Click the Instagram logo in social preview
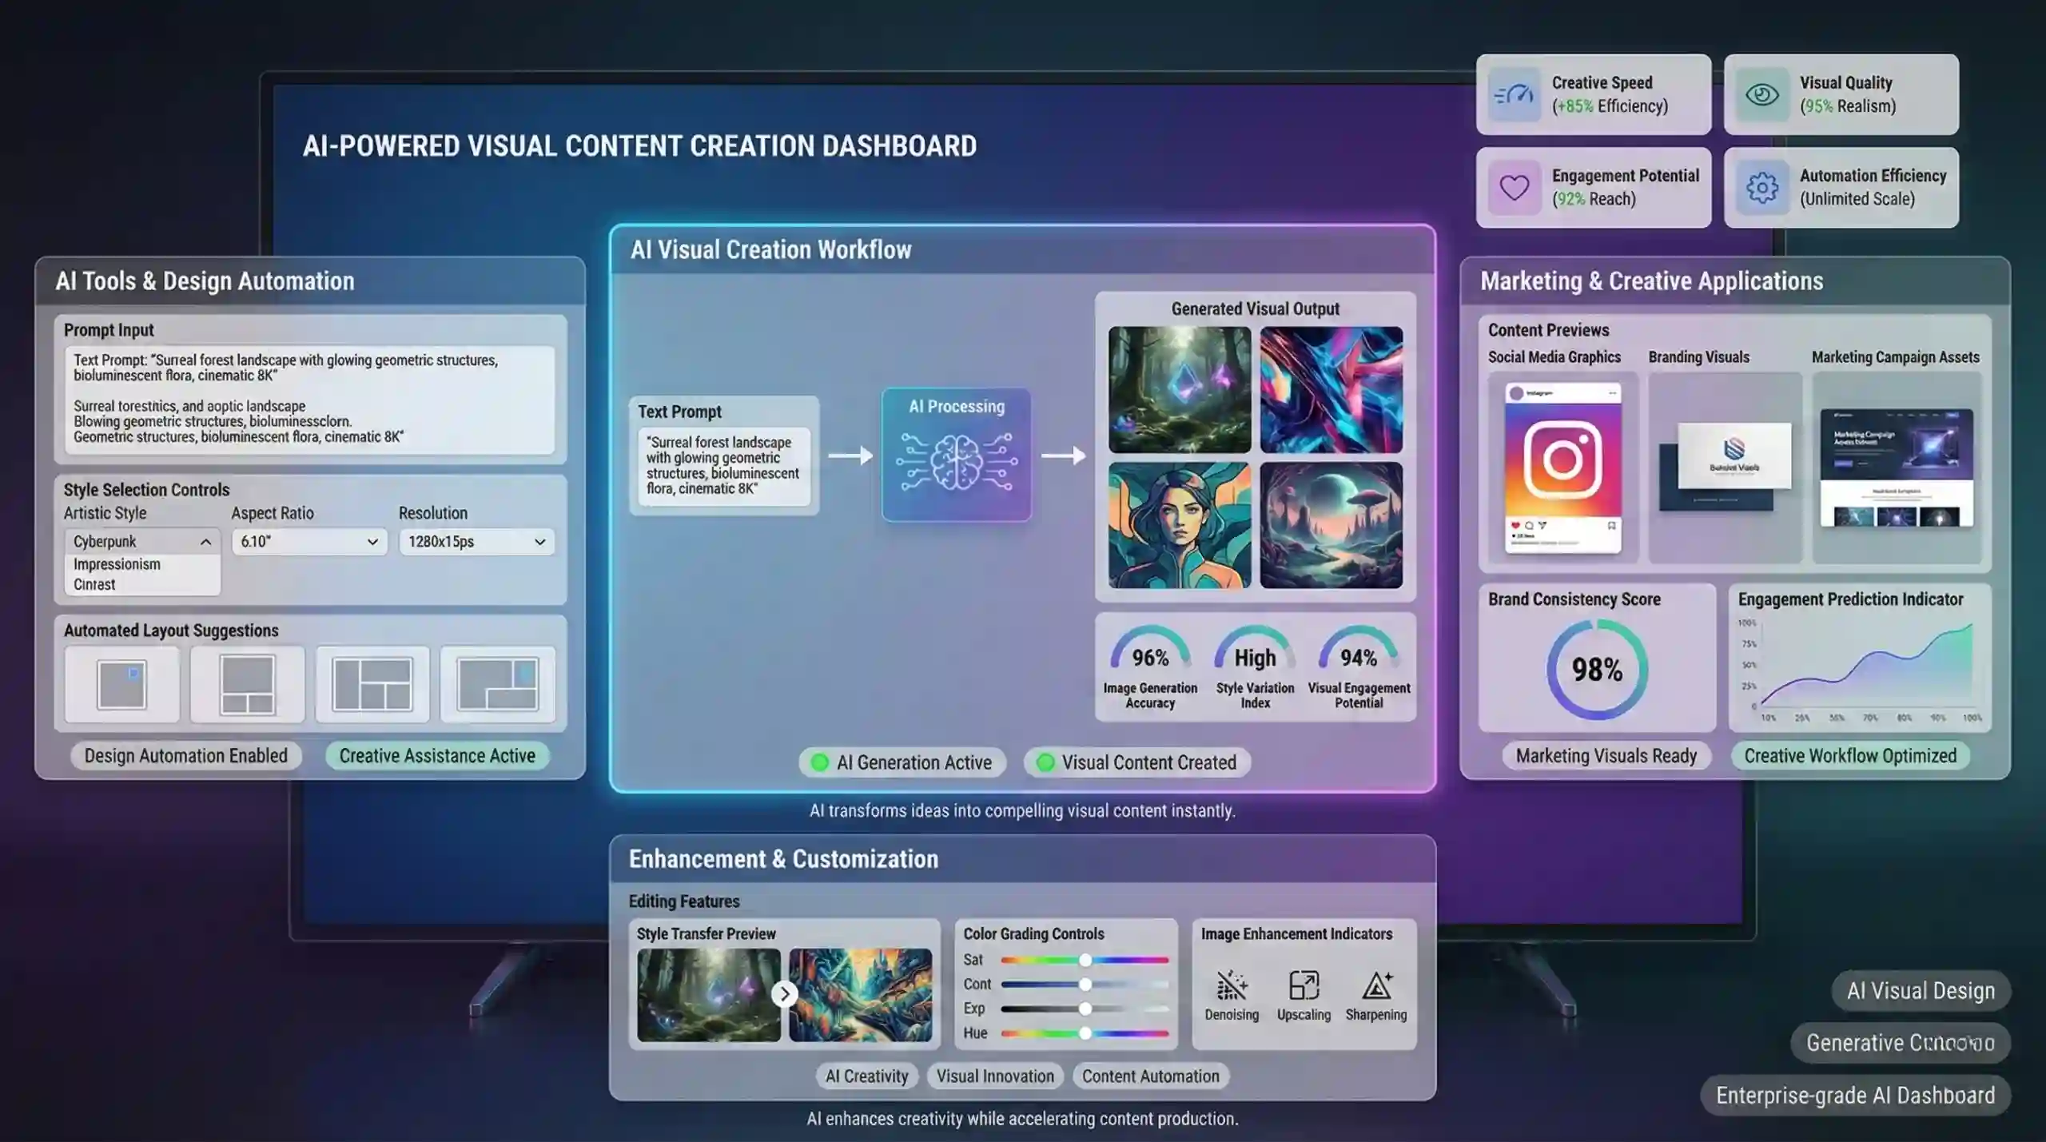 click(x=1562, y=460)
